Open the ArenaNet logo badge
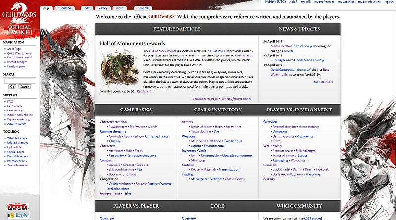 [x=18, y=207]
